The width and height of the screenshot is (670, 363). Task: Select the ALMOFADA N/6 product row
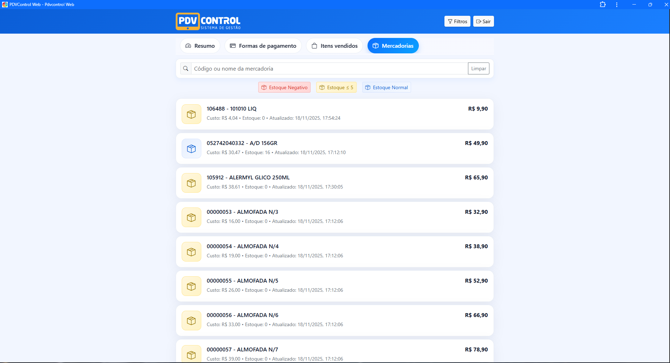(x=334, y=320)
